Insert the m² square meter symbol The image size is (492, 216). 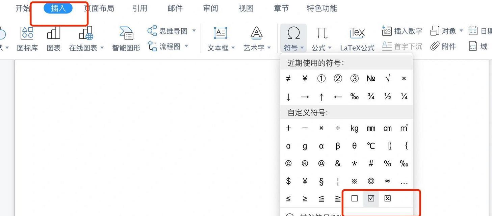(x=404, y=128)
